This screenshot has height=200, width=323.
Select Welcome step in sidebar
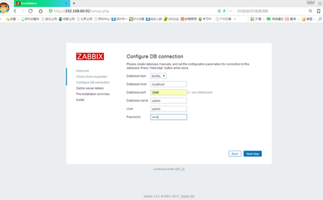82,71
